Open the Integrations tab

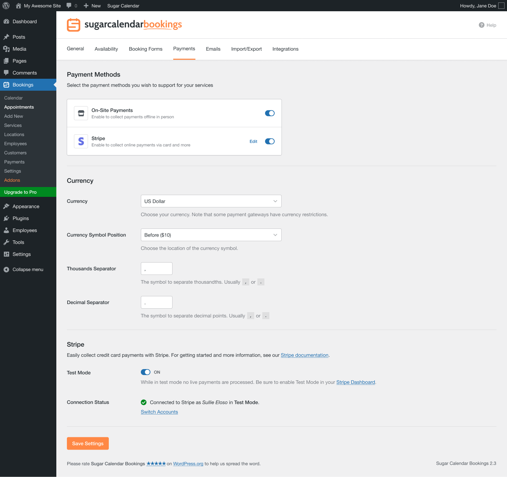285,49
